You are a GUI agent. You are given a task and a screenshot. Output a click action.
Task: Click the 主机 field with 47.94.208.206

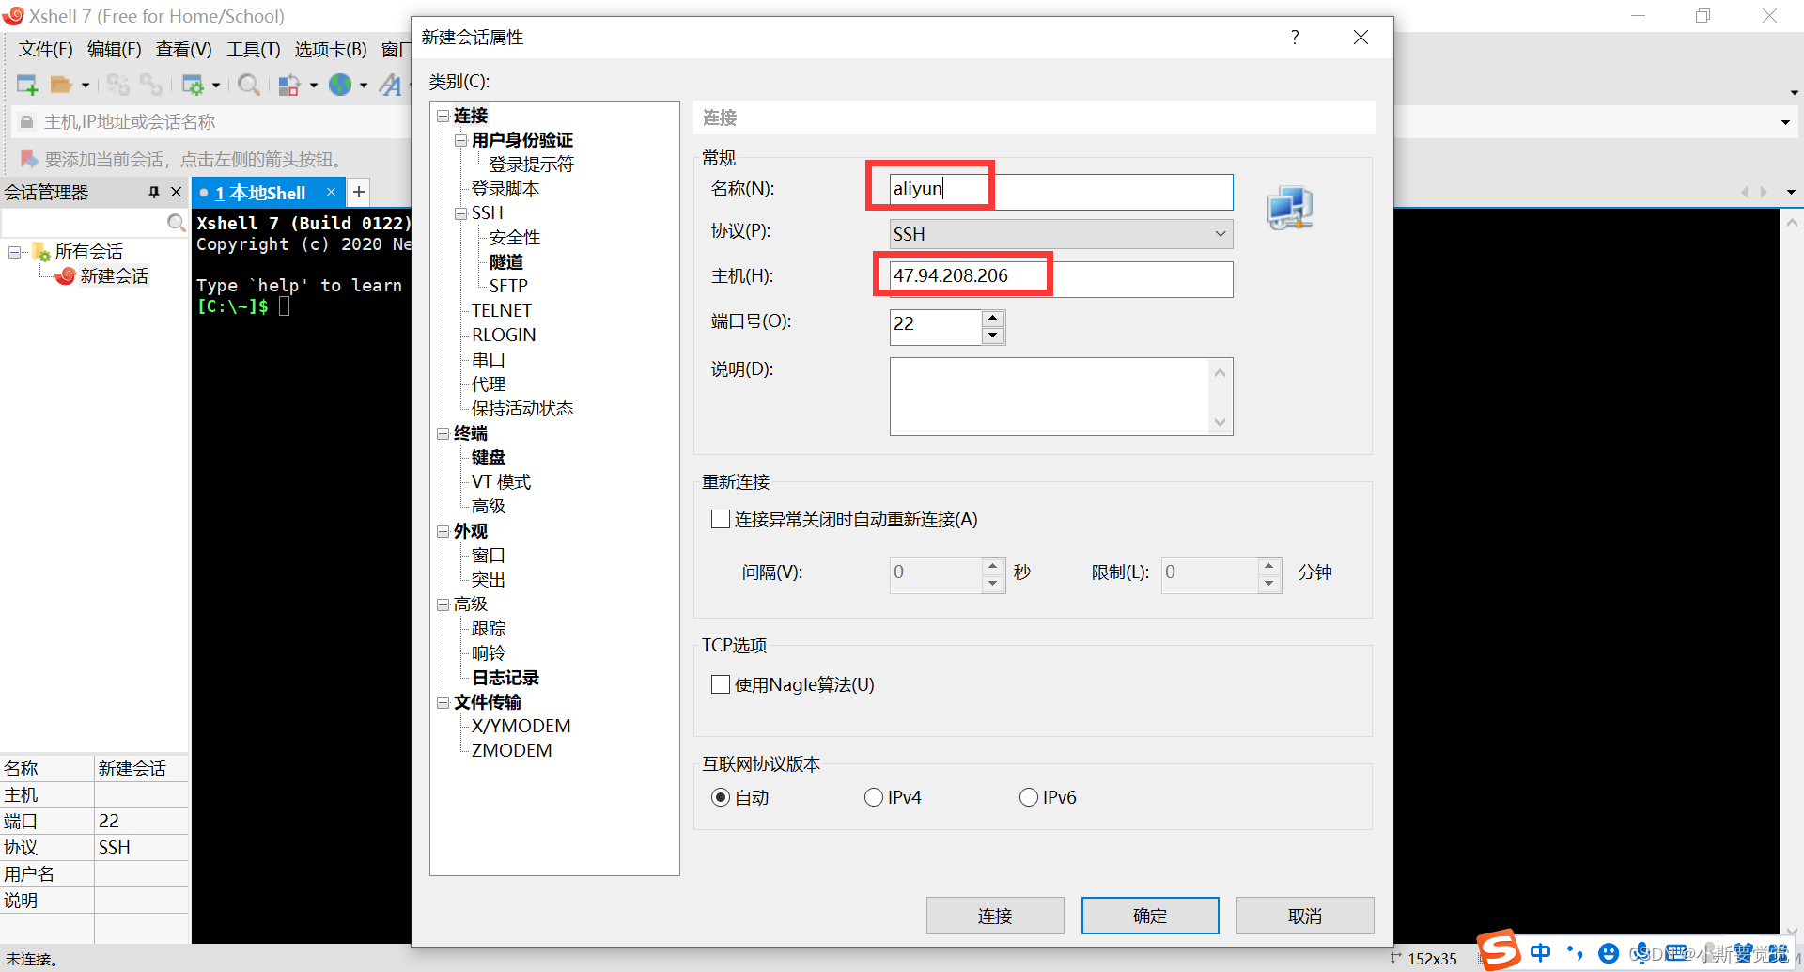click(x=1062, y=279)
